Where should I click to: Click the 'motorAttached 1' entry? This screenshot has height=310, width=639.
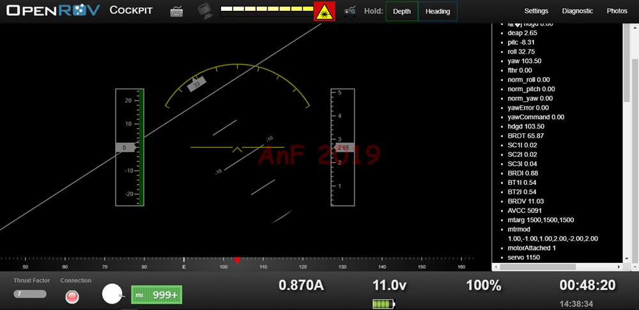pos(532,248)
